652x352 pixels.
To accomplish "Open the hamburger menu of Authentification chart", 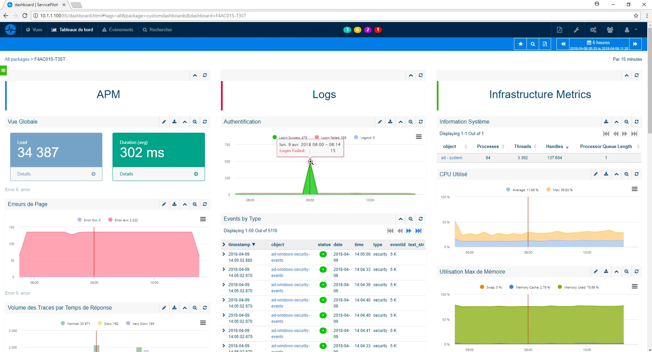I will pyautogui.click(x=418, y=137).
